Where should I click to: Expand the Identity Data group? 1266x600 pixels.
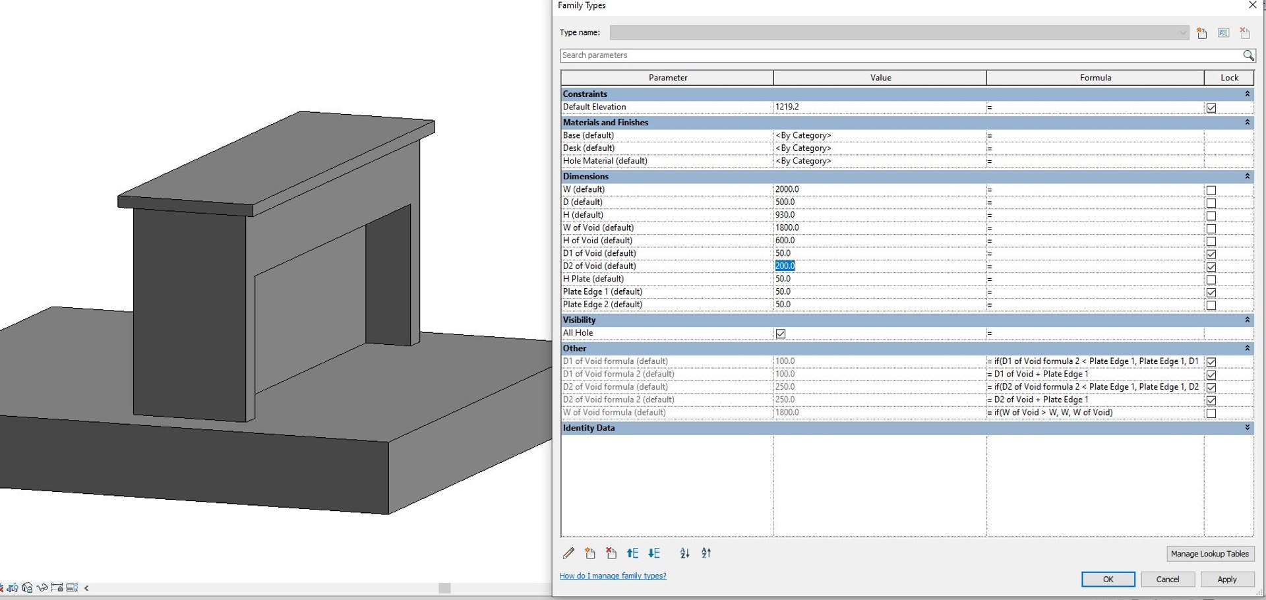1247,428
